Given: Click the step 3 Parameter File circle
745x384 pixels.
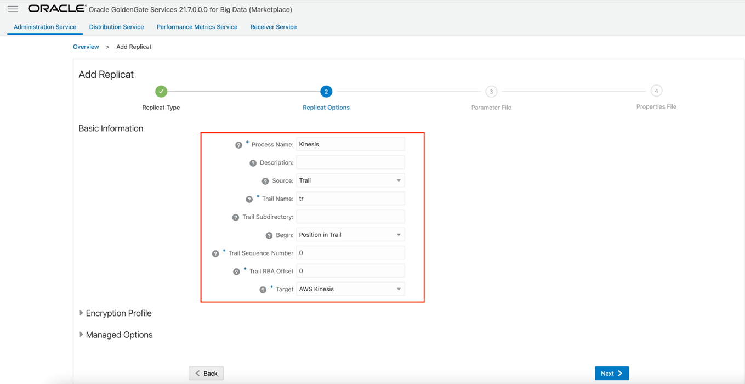Looking at the screenshot, I should (x=491, y=92).
